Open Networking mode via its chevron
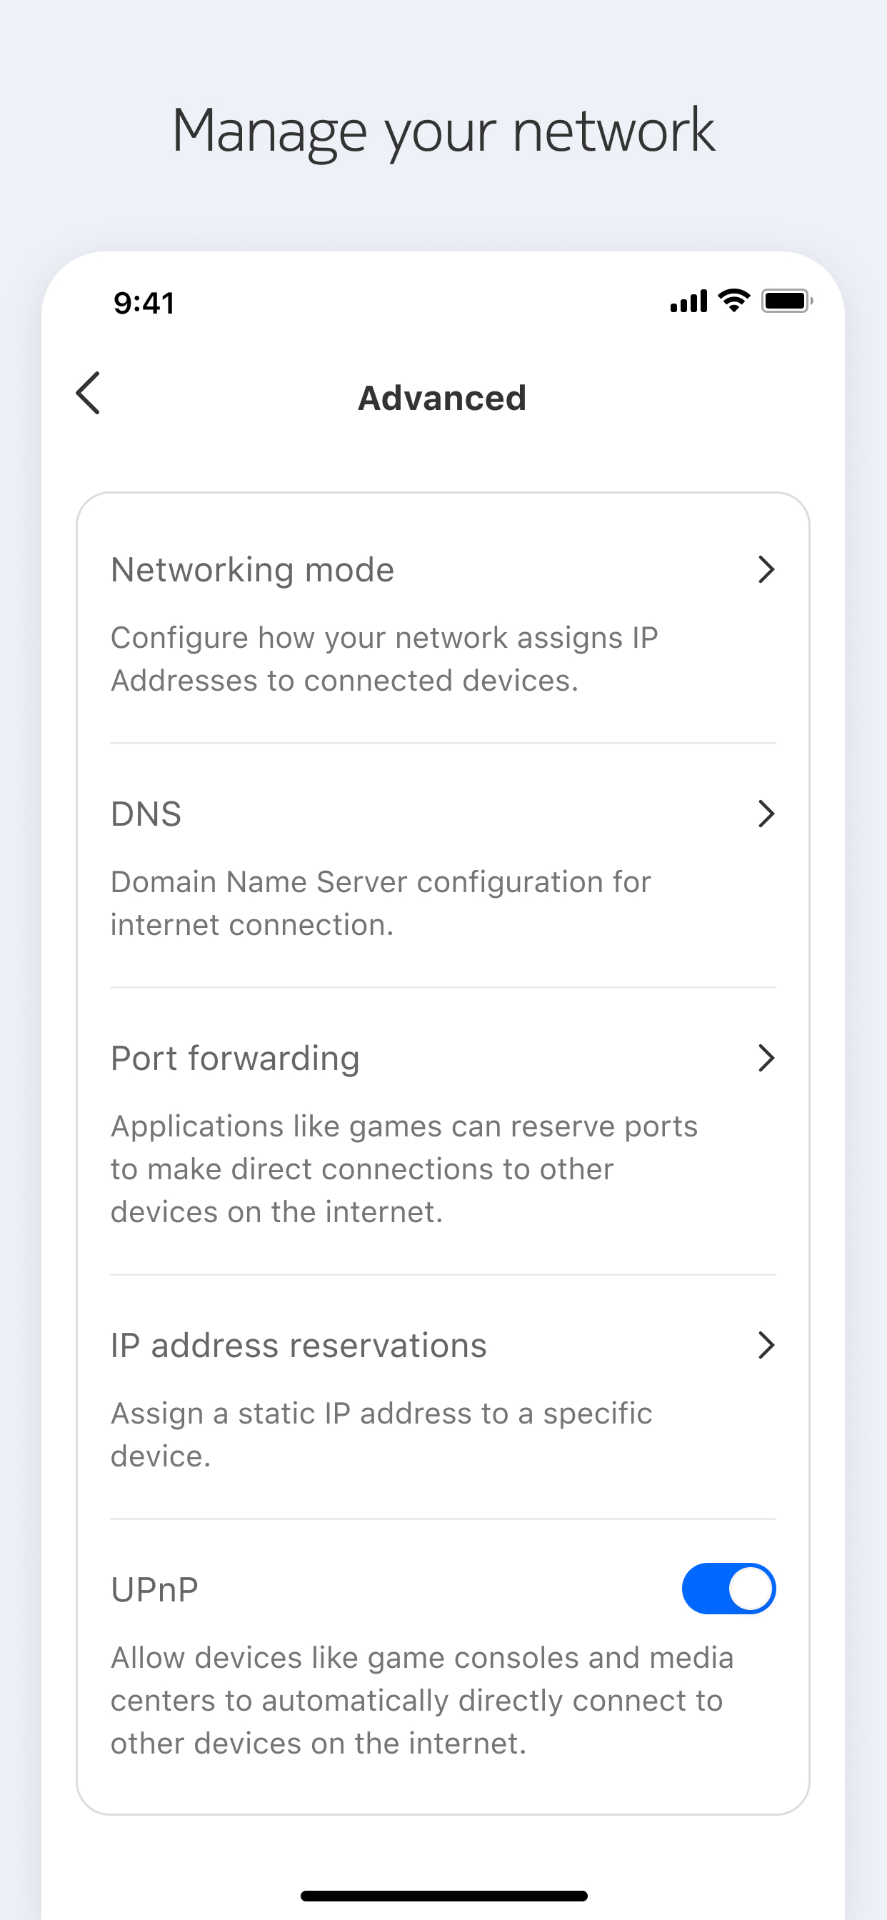The height and width of the screenshot is (1920, 887). (x=766, y=569)
